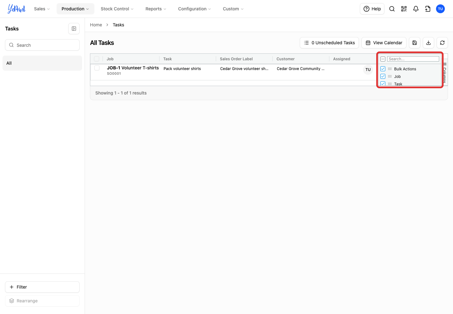Open the blue TU user avatar menu

[440, 9]
